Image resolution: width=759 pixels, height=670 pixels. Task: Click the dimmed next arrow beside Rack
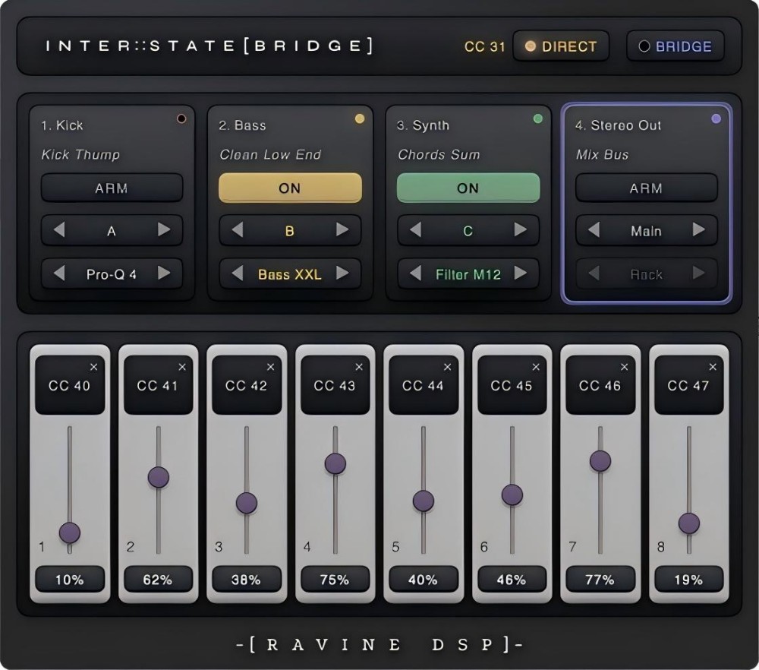(698, 273)
